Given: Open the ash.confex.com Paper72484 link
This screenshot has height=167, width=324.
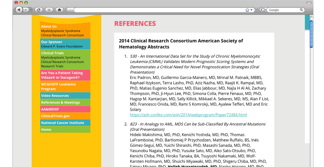Looking at the screenshot, I should (x=188, y=115).
